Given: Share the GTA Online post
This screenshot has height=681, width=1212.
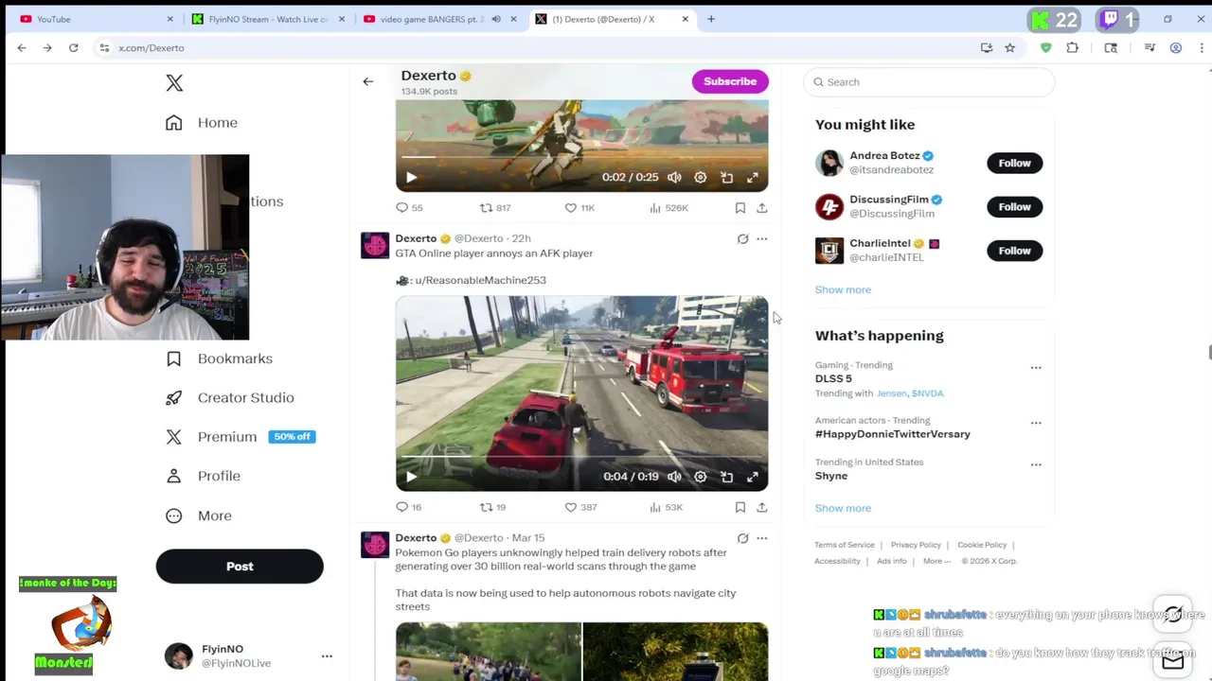Looking at the screenshot, I should coord(761,508).
